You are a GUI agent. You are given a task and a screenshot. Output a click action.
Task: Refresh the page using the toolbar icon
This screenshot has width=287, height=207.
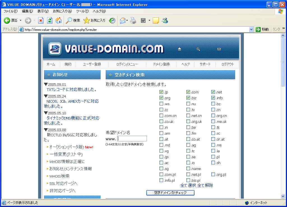50,20
